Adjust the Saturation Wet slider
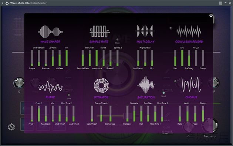233x146 pixels. coord(141,113)
